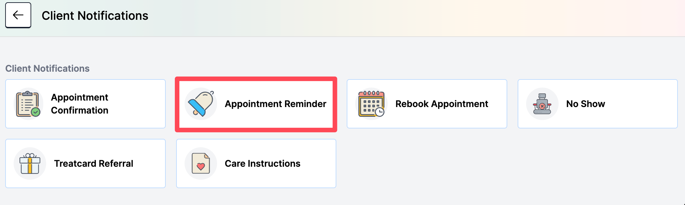Image resolution: width=685 pixels, height=205 pixels.
Task: Open the Appointment Confirmation notification label
Action: coord(80,104)
